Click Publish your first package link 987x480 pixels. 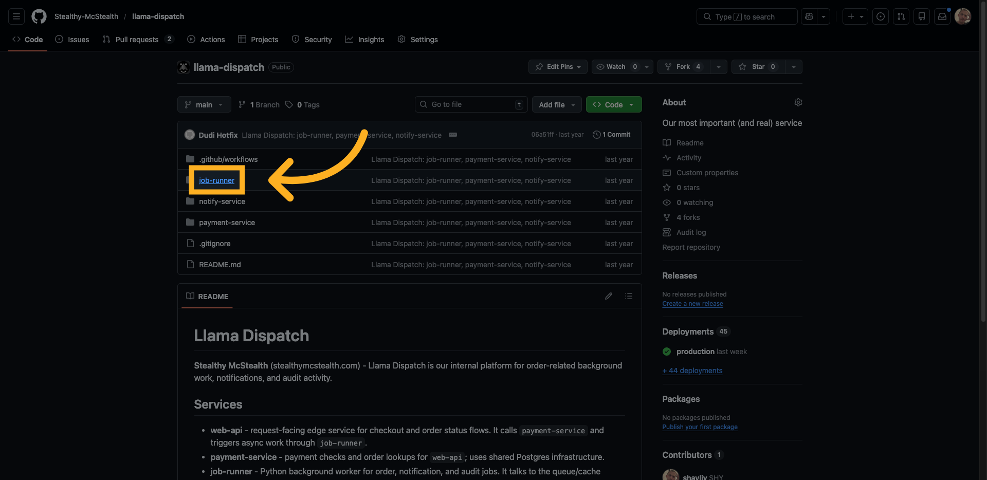tap(700, 427)
